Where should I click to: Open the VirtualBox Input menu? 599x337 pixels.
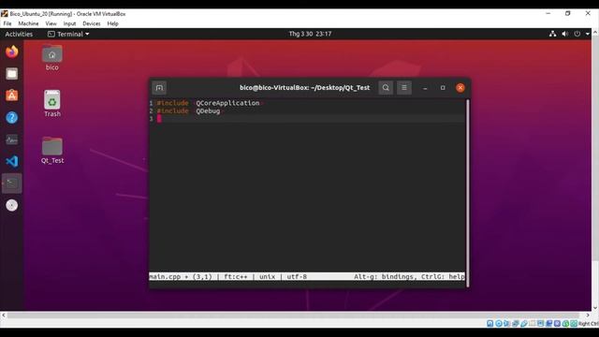click(69, 23)
